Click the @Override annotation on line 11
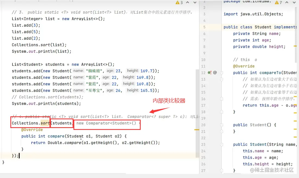The width and height of the screenshot is (299, 178). (244, 66)
